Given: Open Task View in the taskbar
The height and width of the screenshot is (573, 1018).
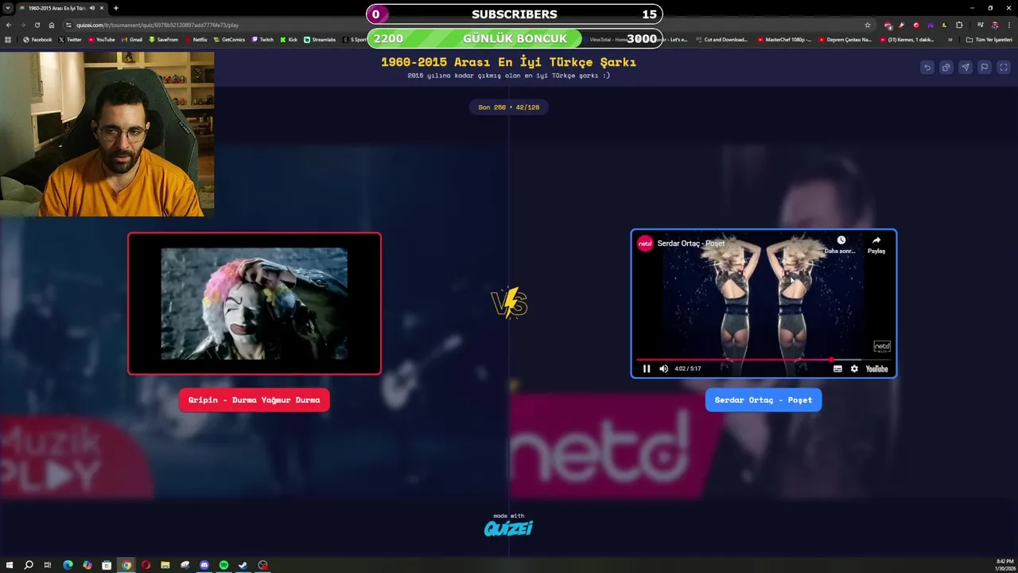Looking at the screenshot, I should [x=48, y=565].
